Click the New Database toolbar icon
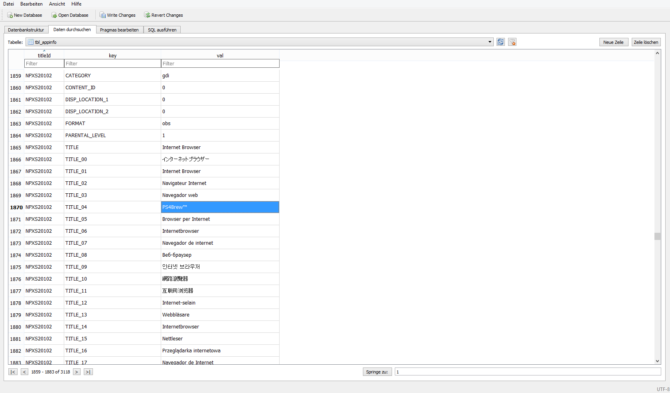 [10, 15]
